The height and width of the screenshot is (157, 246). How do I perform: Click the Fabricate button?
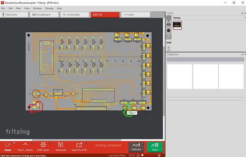click(x=136, y=147)
